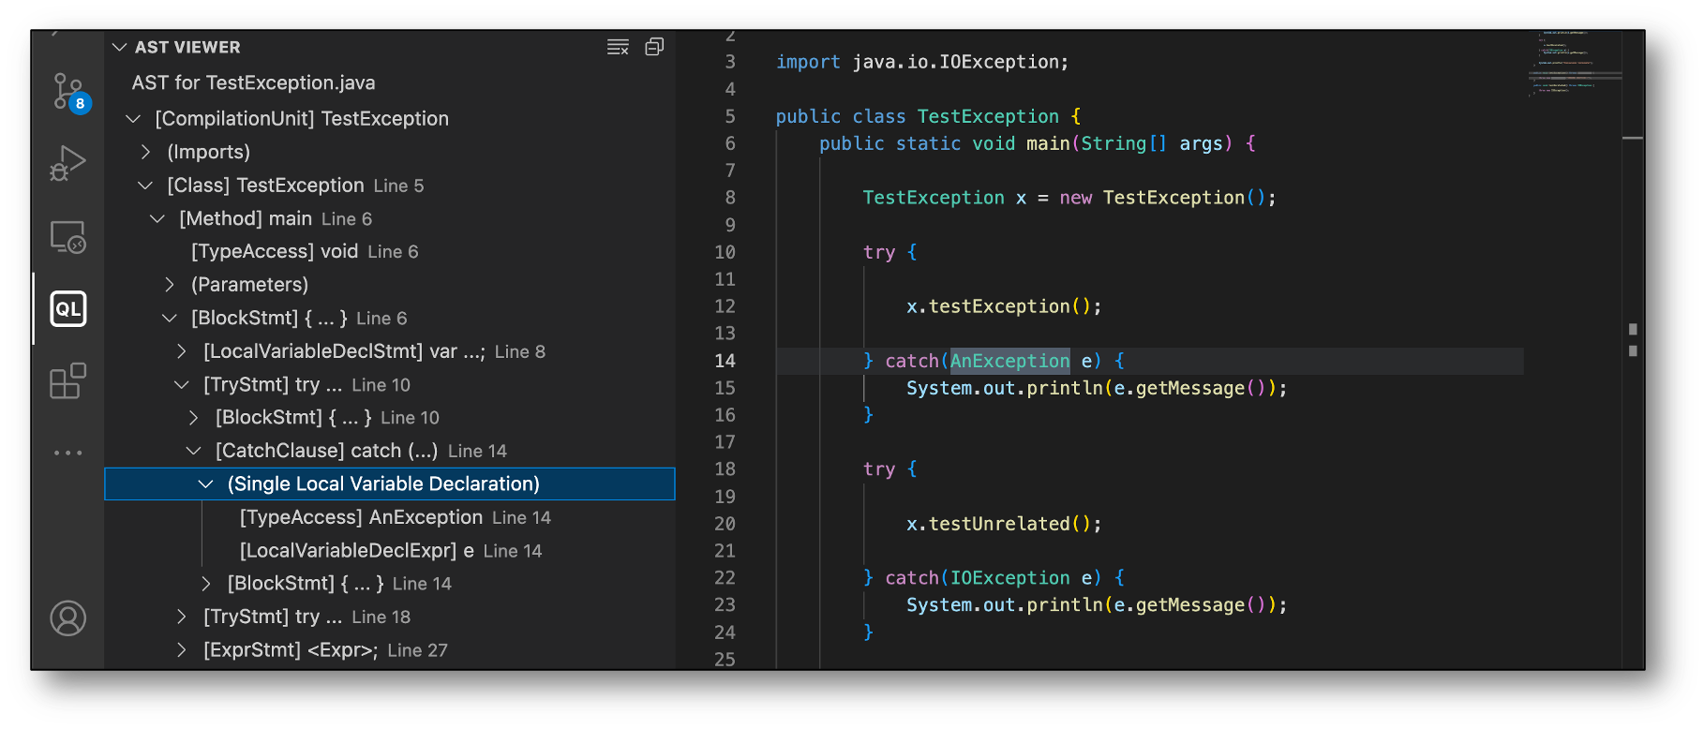The image size is (1704, 729).
Task: Collapse the [BlockStmt] Line 6 chevron
Action: pyautogui.click(x=170, y=318)
